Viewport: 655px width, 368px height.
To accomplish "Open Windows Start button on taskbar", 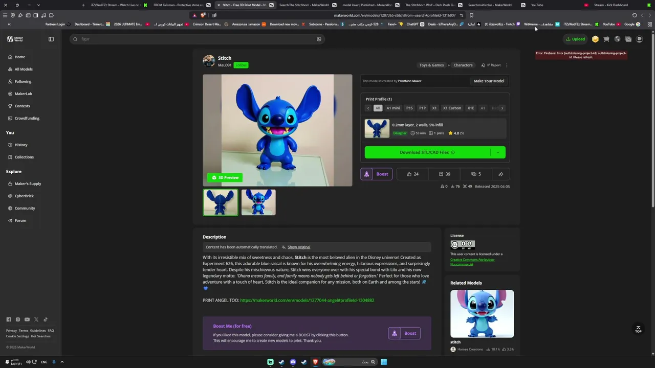I will point(384,362).
